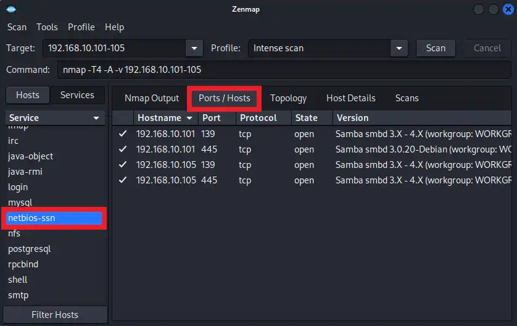Open the Profile menu
The image size is (517, 326).
coord(81,27)
